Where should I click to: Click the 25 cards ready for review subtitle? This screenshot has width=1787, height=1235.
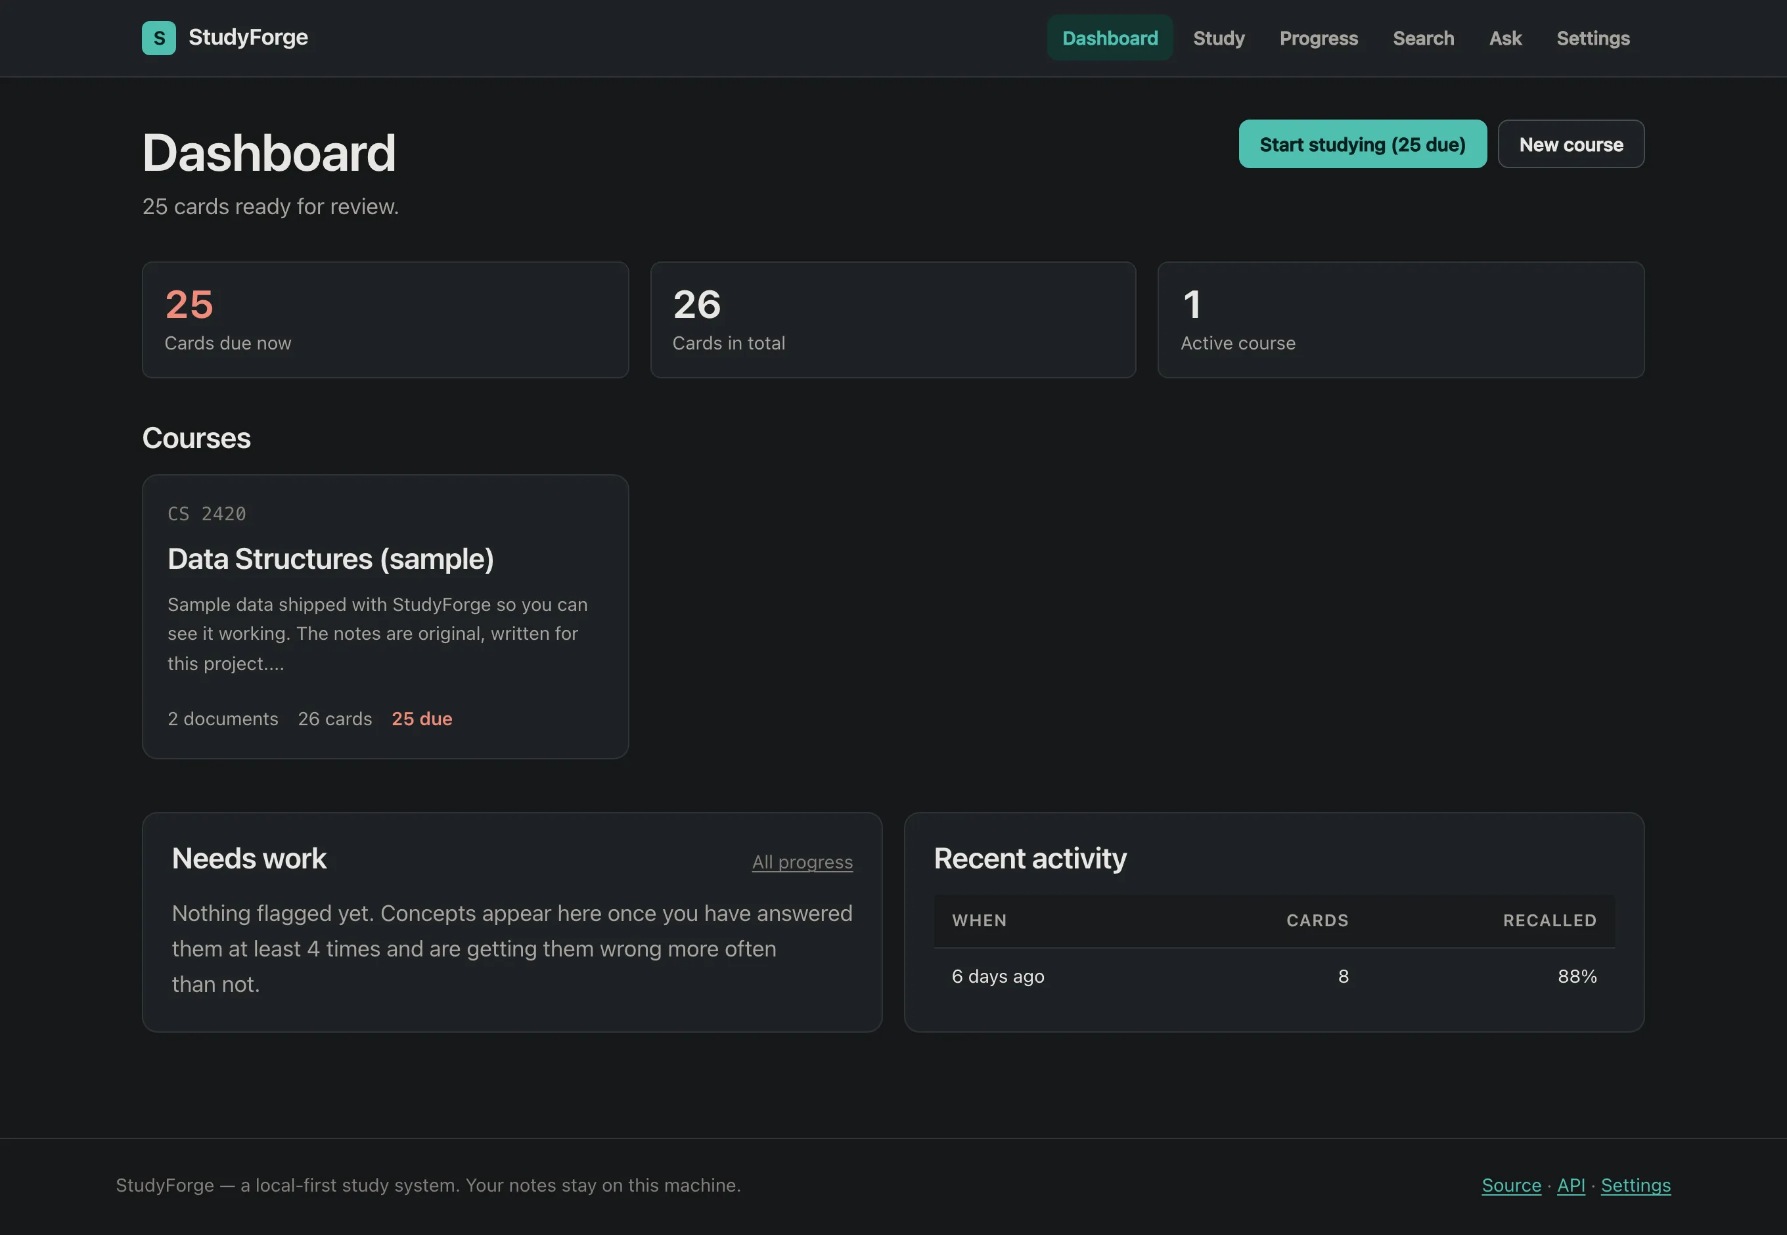click(x=271, y=207)
